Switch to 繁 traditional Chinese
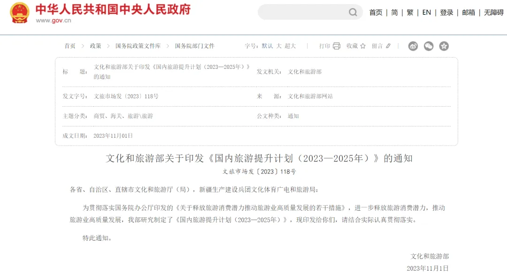 coord(410,13)
